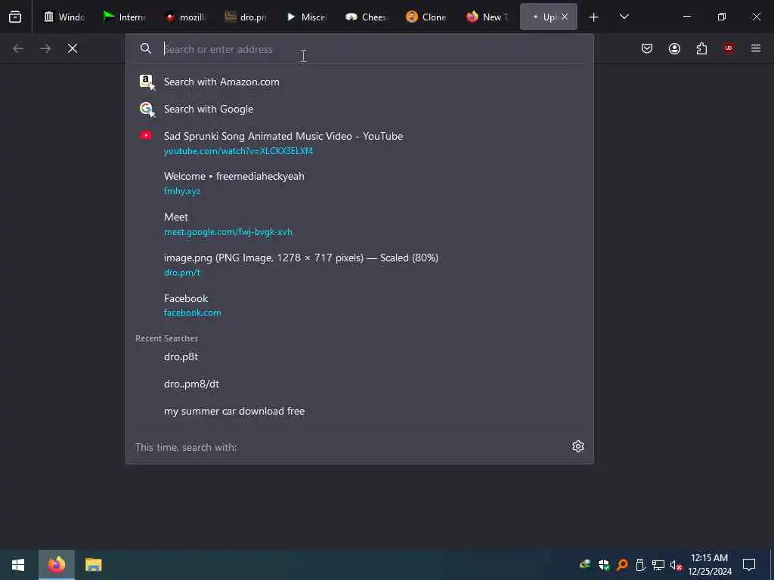The image size is (774, 580).
Task: Click the YouTube favicon in suggestions
Action: 146,136
